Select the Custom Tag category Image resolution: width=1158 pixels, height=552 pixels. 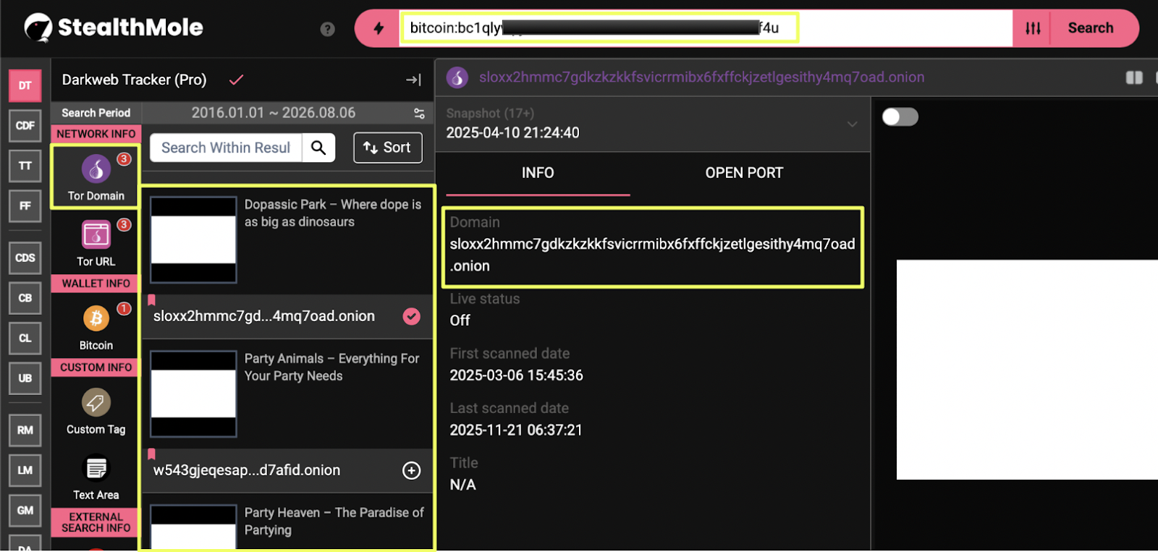point(96,411)
